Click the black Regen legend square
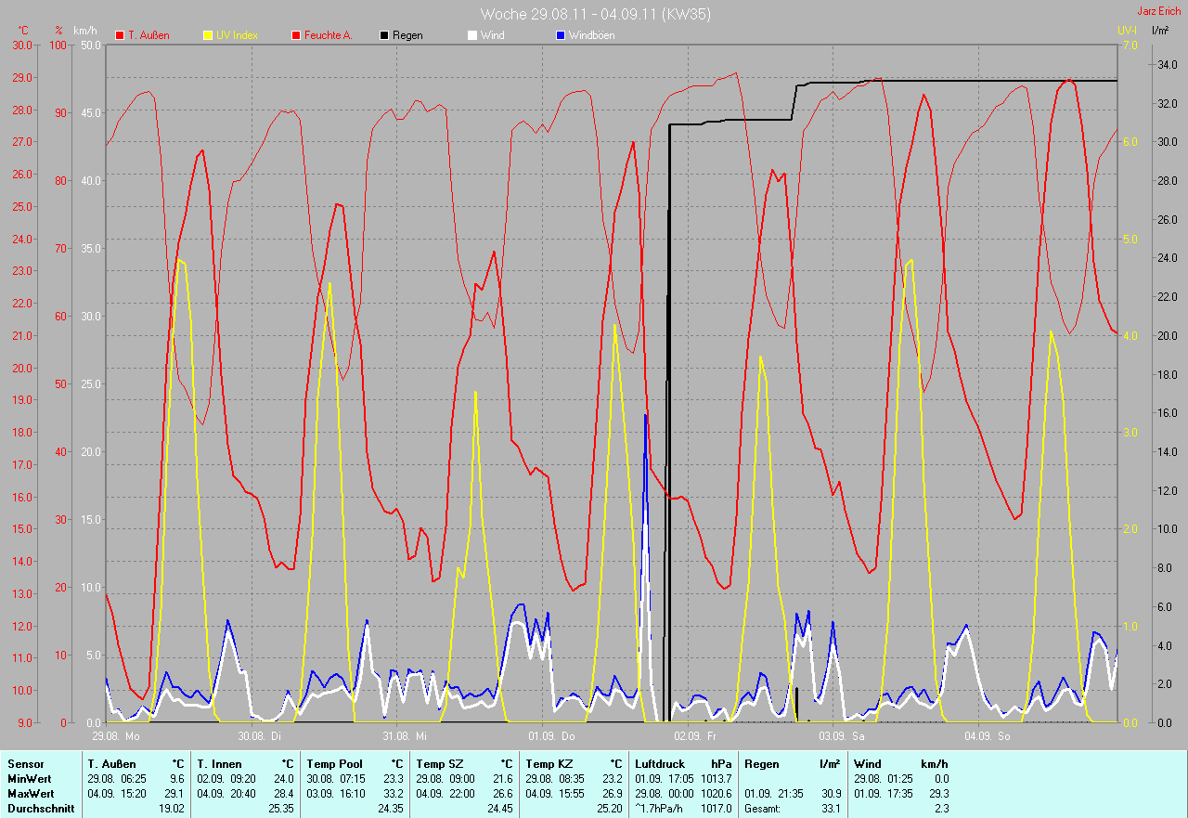Viewport: 1188px width, 818px height. (x=384, y=35)
